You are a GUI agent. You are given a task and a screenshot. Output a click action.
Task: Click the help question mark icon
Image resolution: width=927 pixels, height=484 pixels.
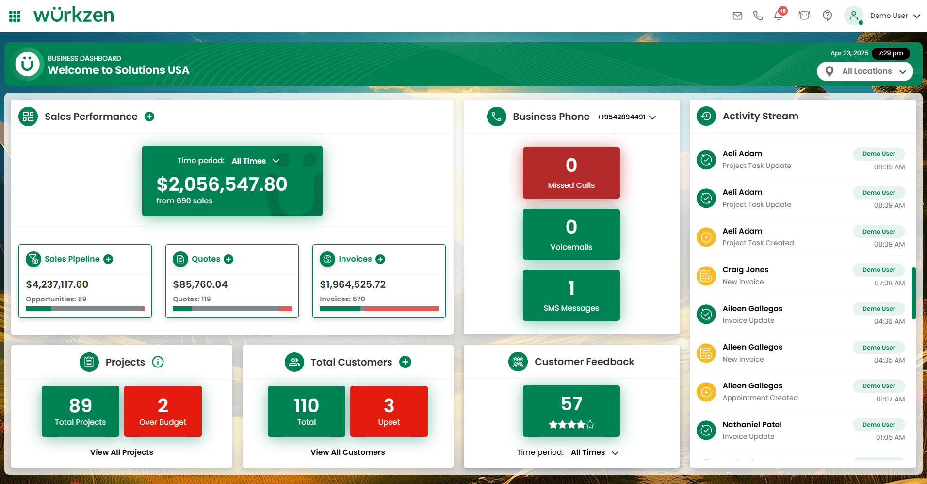[x=827, y=16]
